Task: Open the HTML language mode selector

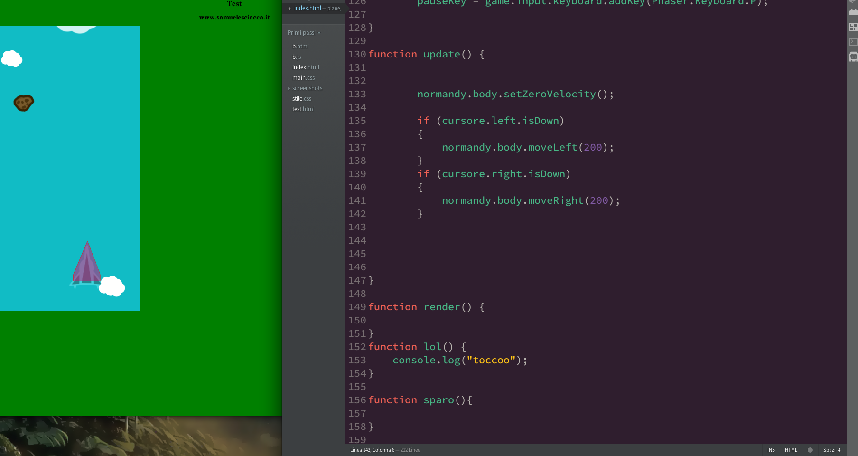Action: click(791, 450)
